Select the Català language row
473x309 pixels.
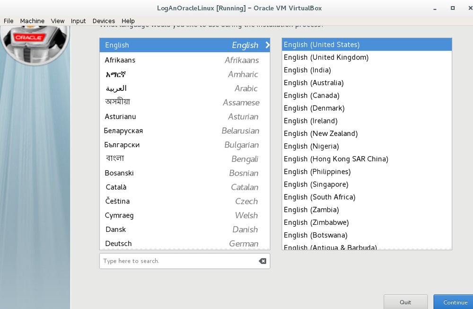click(x=184, y=187)
